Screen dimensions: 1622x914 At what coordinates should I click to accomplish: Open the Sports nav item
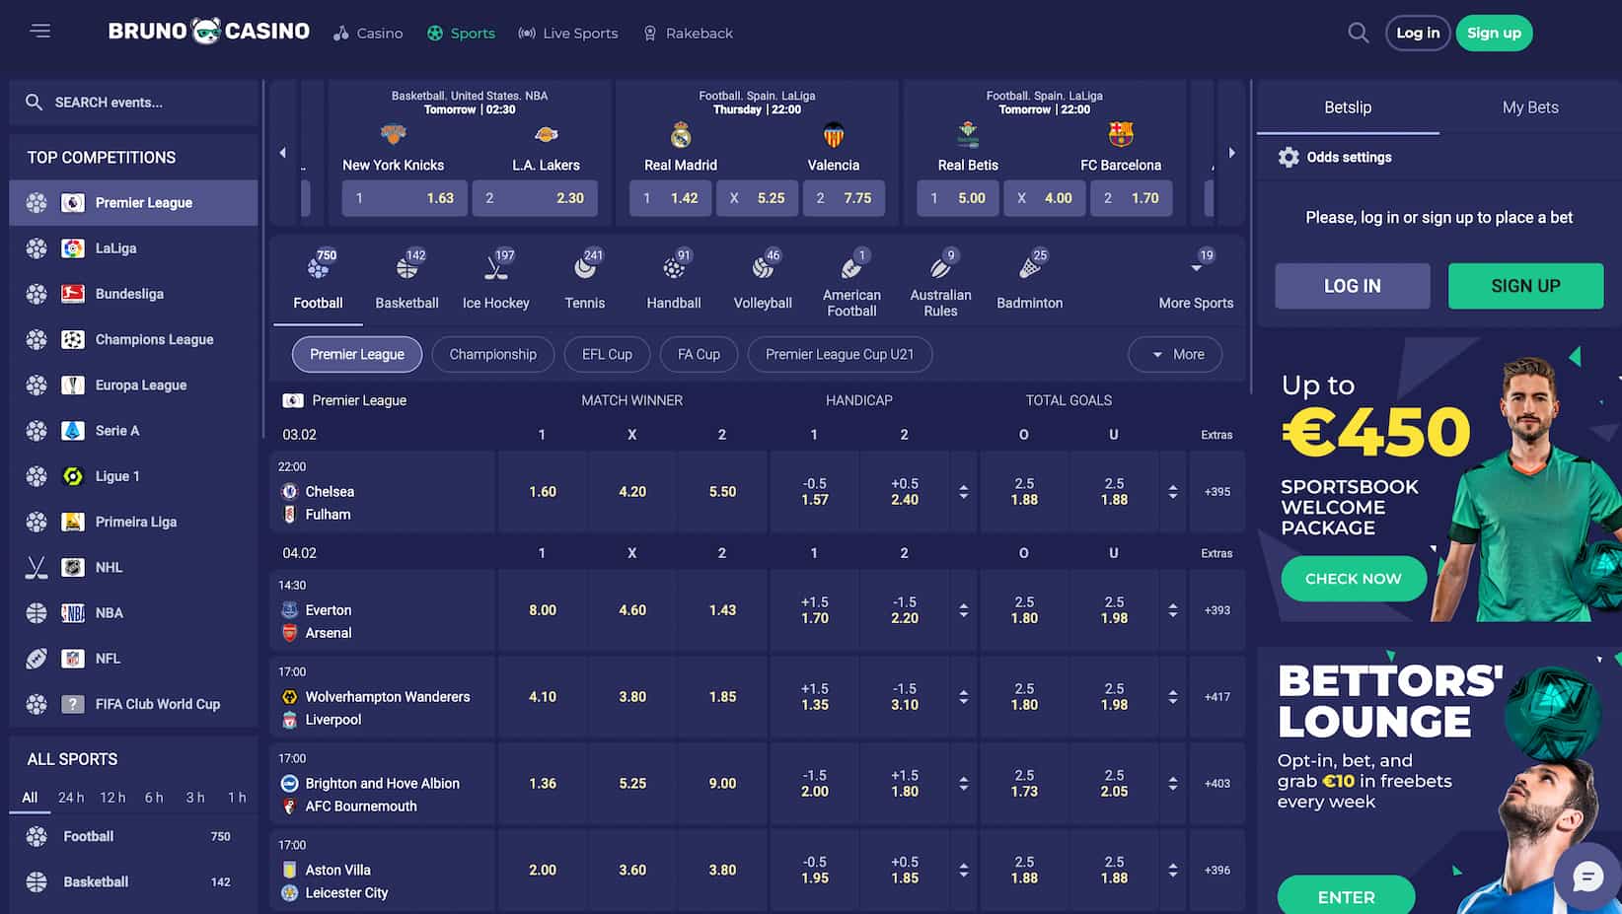click(461, 33)
